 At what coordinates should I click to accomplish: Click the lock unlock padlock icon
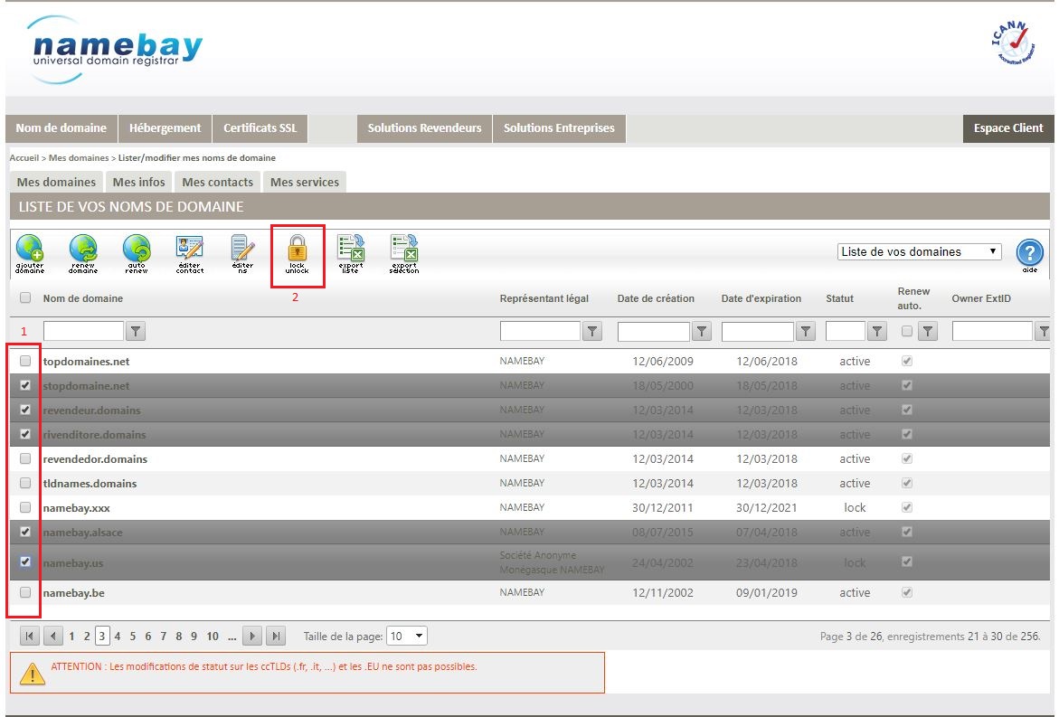(298, 252)
